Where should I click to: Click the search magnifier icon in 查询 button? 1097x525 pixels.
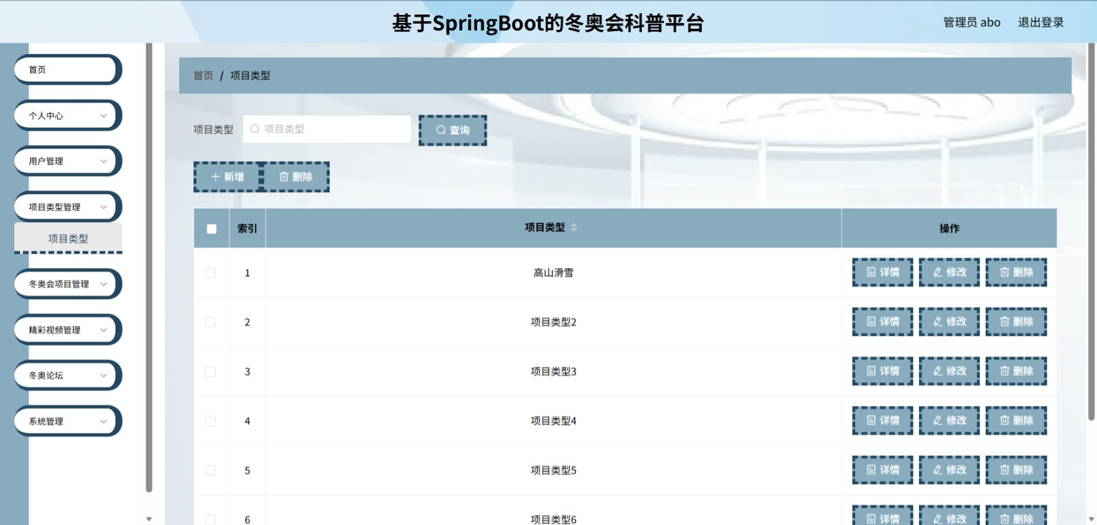[441, 130]
